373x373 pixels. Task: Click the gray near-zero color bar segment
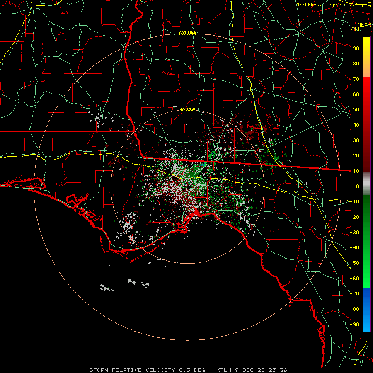click(366, 184)
